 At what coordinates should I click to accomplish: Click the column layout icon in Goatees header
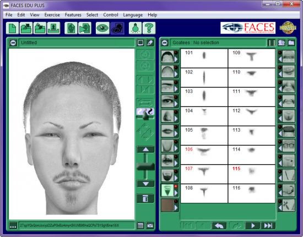[272, 43]
